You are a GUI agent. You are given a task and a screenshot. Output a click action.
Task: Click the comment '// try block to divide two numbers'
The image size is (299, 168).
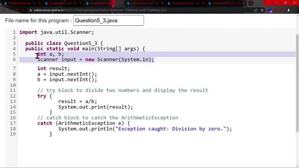pyautogui.click(x=122, y=90)
